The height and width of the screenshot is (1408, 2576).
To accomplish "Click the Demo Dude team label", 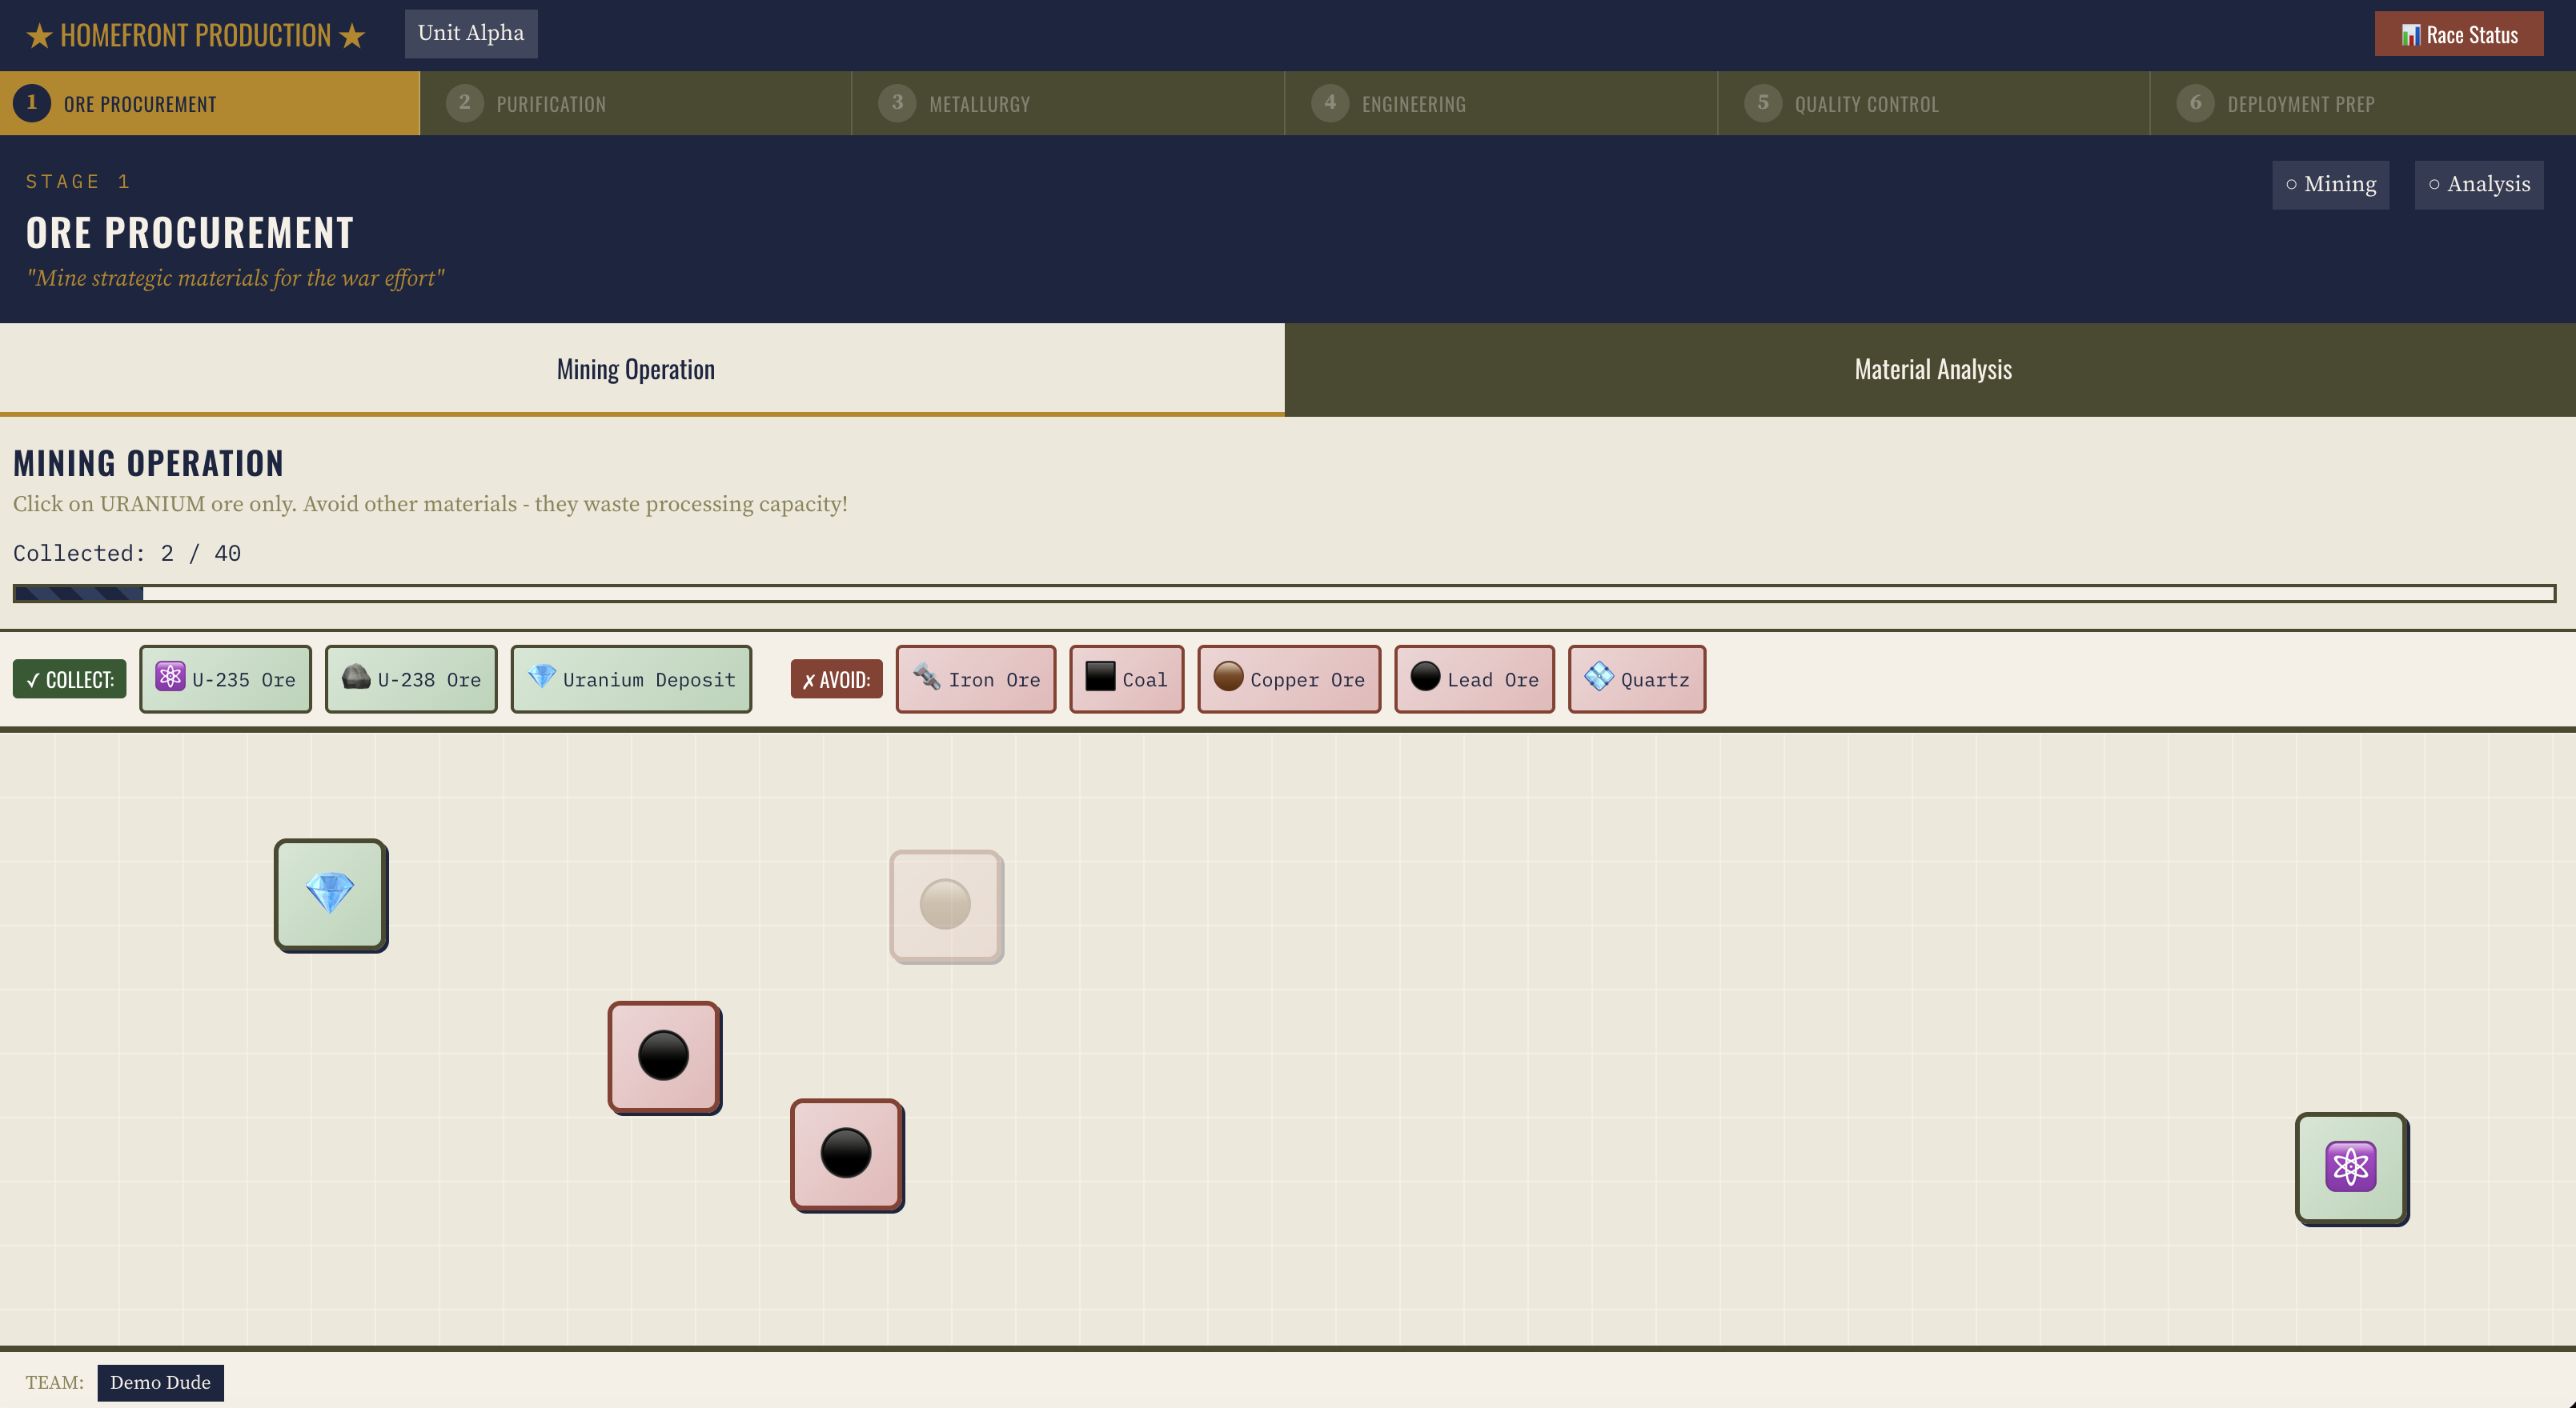I will click(x=160, y=1383).
